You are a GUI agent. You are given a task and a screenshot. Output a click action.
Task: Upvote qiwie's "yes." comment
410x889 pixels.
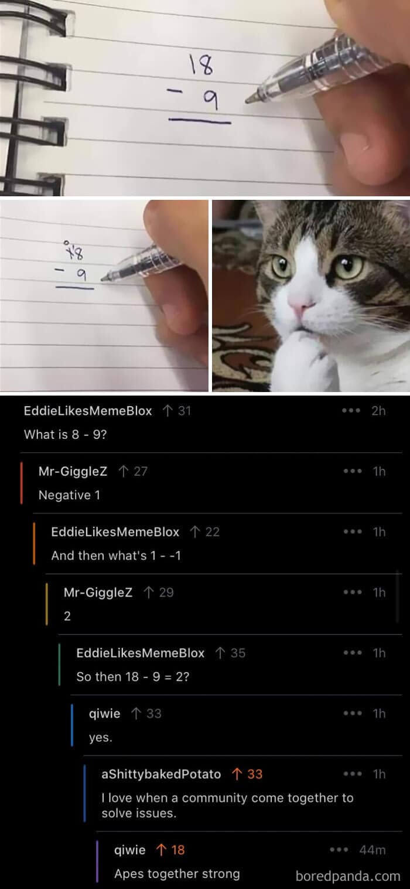point(136,714)
